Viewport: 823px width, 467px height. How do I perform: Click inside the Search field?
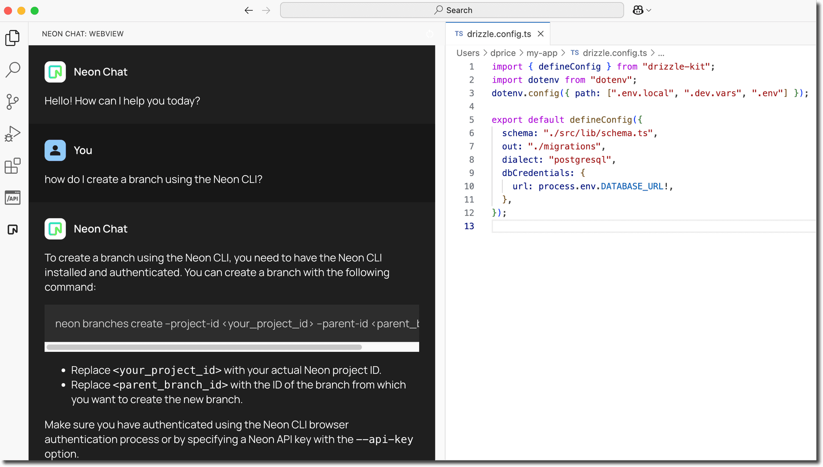coord(452,10)
